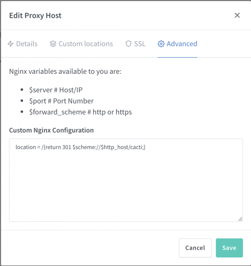
Task: Click the textarea resize grip handle
Action: tap(240, 219)
